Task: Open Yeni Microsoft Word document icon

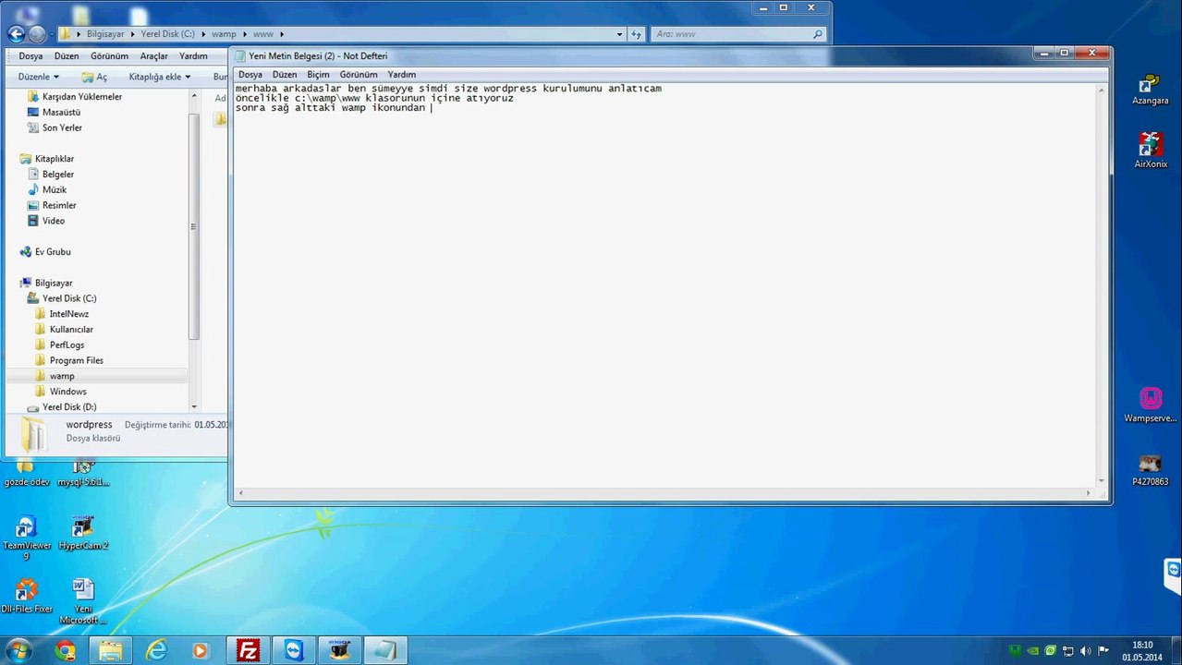Action: point(83,600)
